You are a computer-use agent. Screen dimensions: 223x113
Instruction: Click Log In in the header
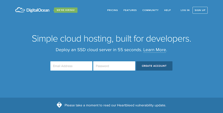[185, 10]
